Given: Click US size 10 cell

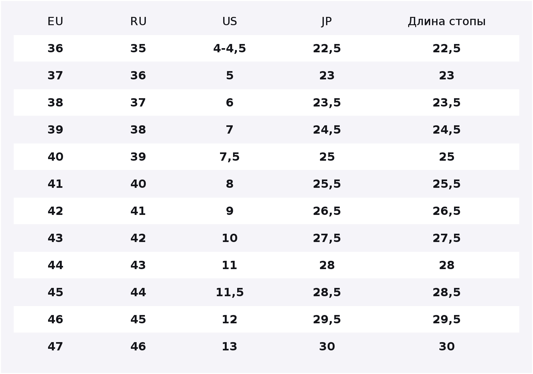Looking at the screenshot, I should 229,238.
